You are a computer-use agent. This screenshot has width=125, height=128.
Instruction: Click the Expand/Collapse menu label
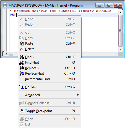pos(37,103)
